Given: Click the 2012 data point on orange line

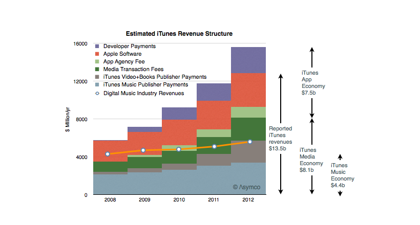Looking at the screenshot, I should click(250, 142).
